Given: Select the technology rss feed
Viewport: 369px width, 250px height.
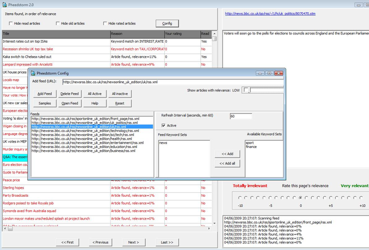Looking at the screenshot, I should tap(92, 131).
